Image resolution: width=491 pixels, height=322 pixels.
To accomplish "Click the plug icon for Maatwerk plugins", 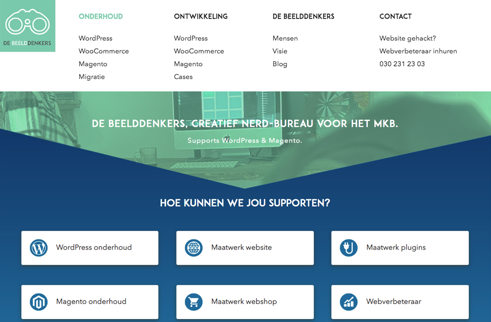I will tap(349, 248).
